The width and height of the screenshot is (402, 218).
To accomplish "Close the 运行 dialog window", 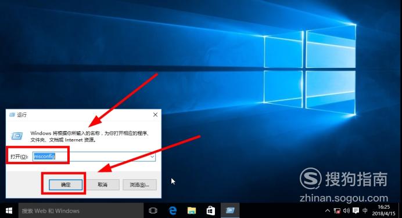I will (155, 115).
